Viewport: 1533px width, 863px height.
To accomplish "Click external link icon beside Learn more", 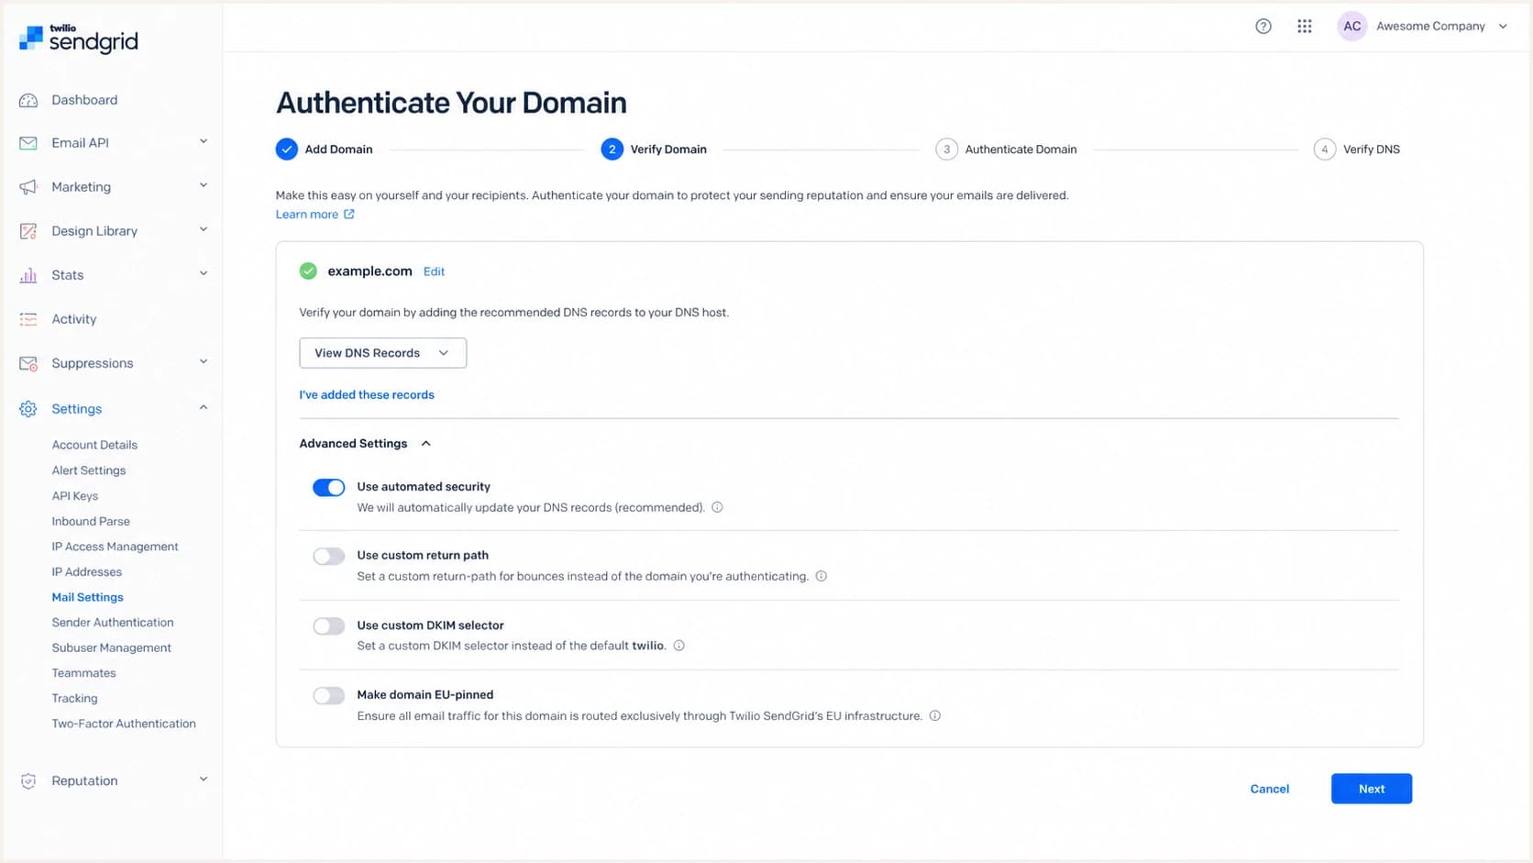I will 349,215.
